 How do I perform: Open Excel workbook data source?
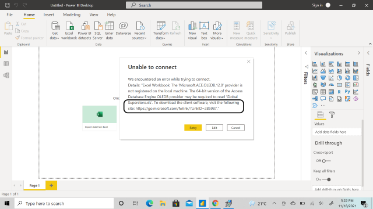(x=69, y=31)
